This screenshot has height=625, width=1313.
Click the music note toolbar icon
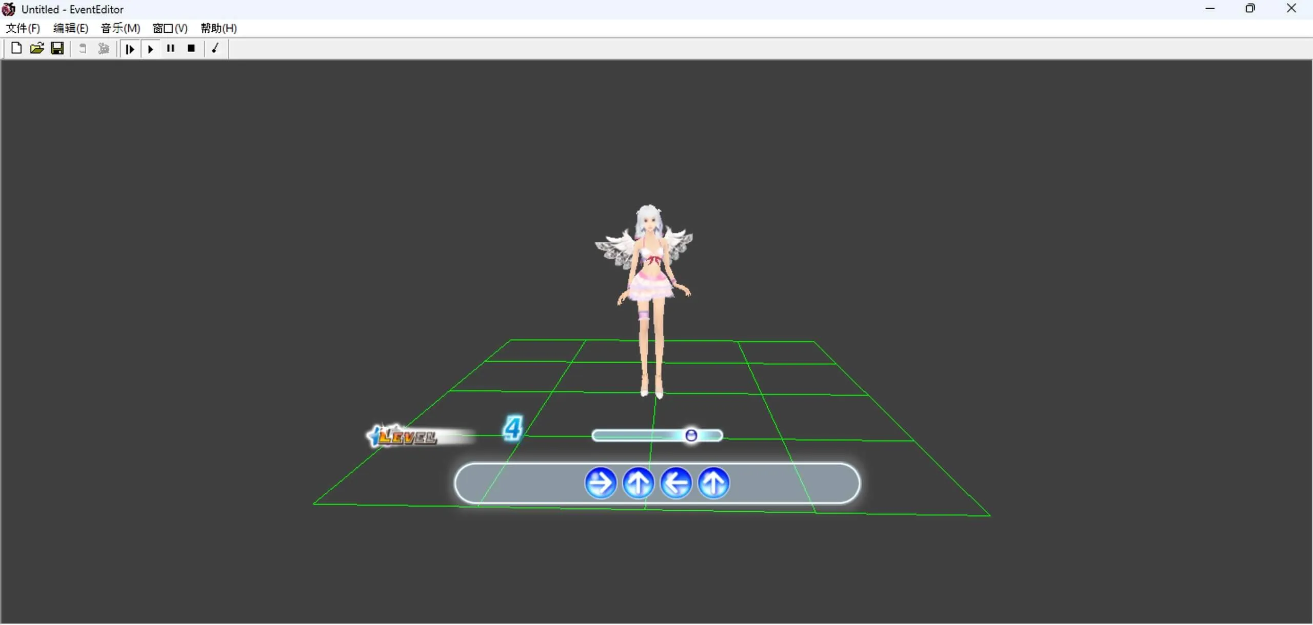click(x=215, y=48)
